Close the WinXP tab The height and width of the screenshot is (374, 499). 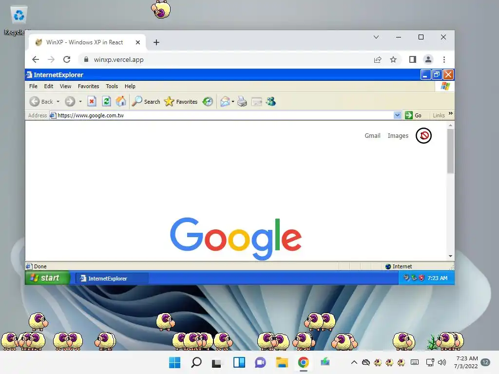point(138,42)
